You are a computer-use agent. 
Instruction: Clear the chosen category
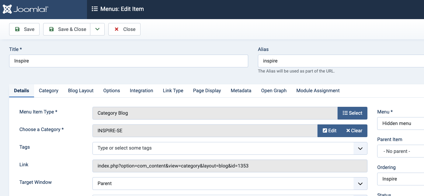[x=354, y=131]
